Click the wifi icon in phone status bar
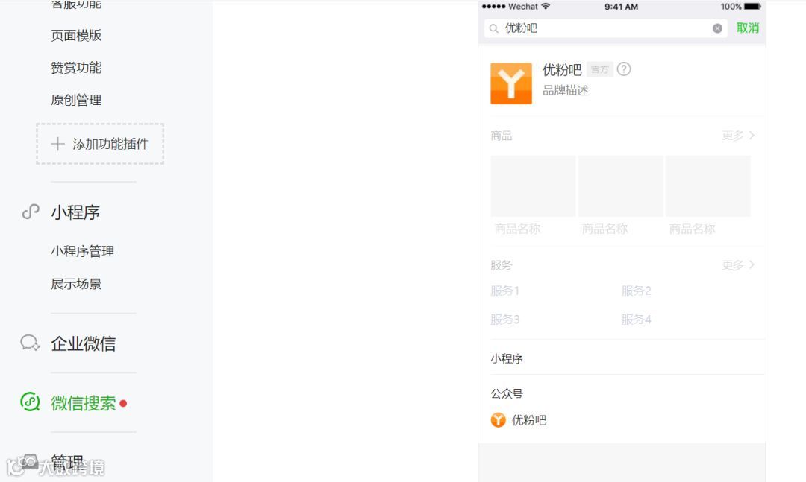The image size is (806, 482). [x=546, y=6]
